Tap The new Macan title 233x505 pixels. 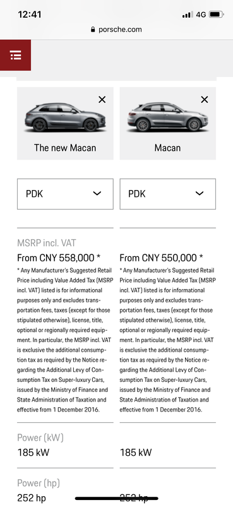(x=65, y=148)
